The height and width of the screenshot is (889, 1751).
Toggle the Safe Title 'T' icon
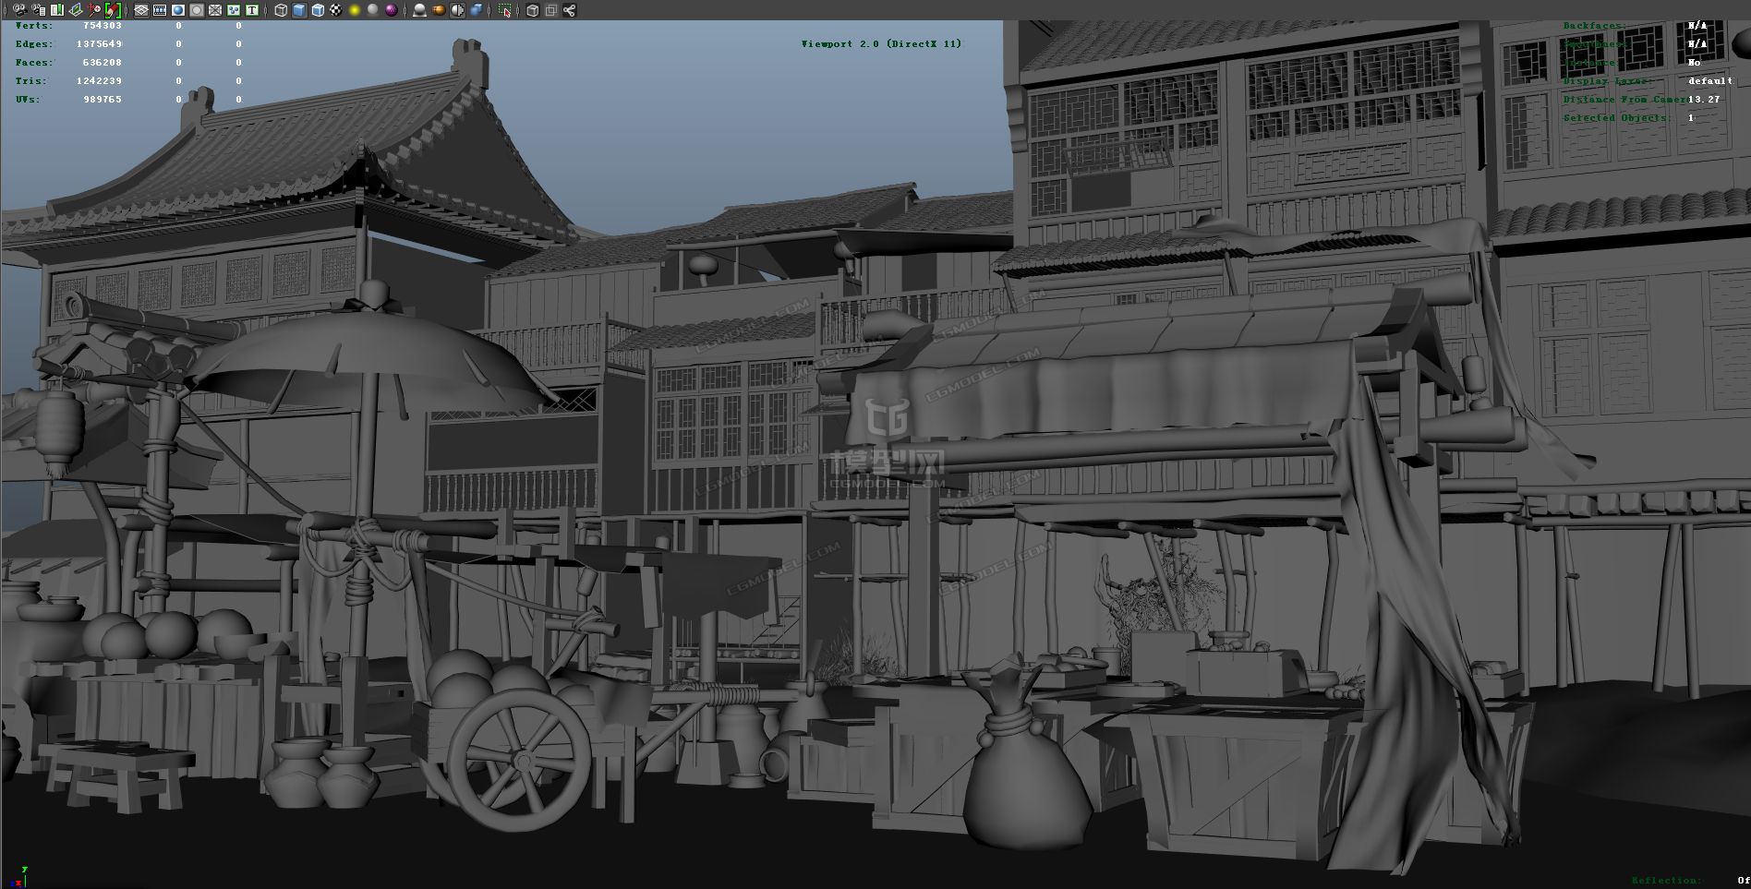pos(251,10)
